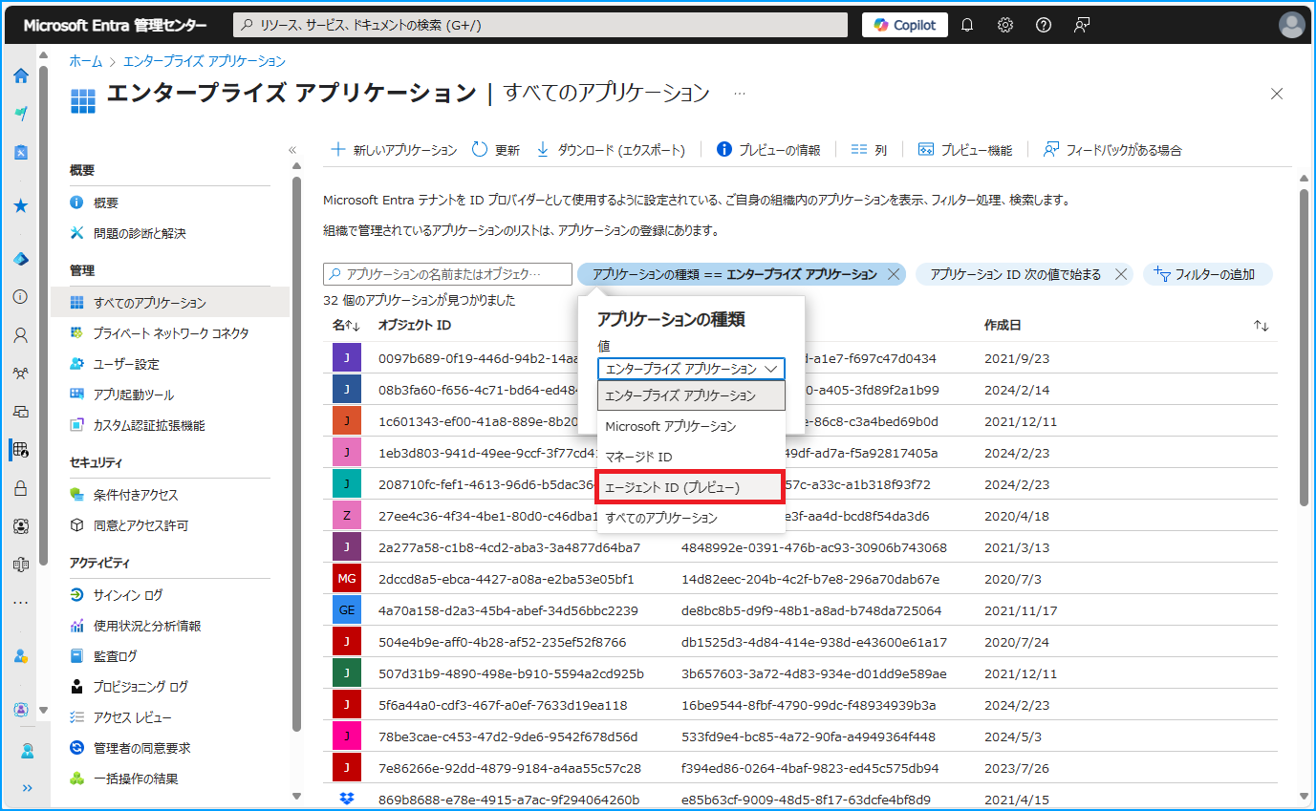Collapse the side menu with chevron
This screenshot has height=811, width=1316.
coord(292,150)
